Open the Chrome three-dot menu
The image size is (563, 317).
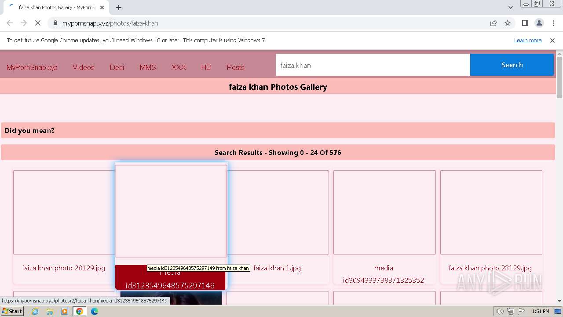(x=553, y=23)
